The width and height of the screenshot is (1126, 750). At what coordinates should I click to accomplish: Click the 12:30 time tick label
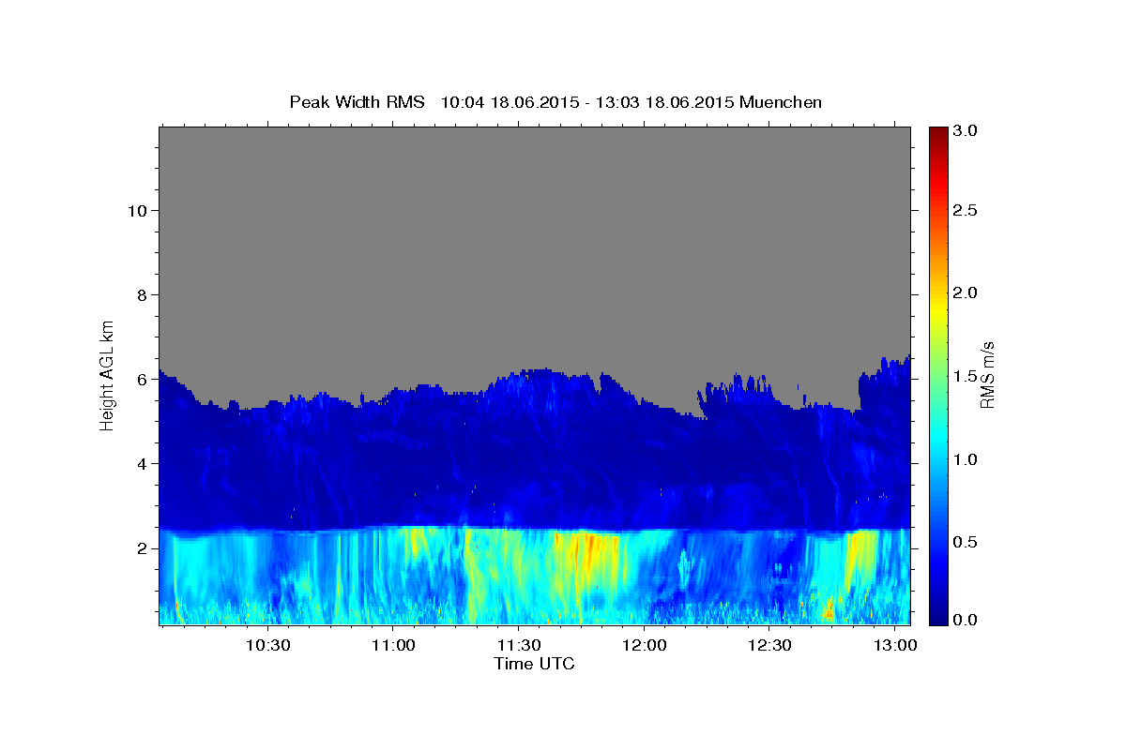(769, 646)
